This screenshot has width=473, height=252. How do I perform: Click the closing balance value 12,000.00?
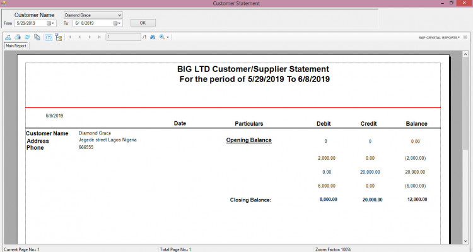417,200
